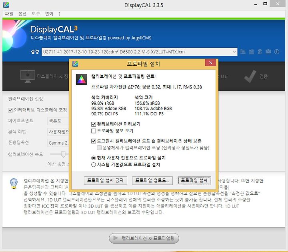
Task: Click 캘리브레이션 & 프로파일링 start button
Action: (144, 238)
